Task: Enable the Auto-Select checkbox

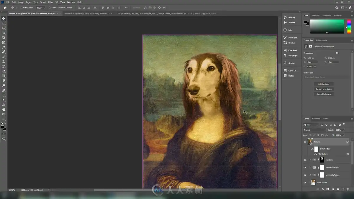Action: click(x=21, y=8)
